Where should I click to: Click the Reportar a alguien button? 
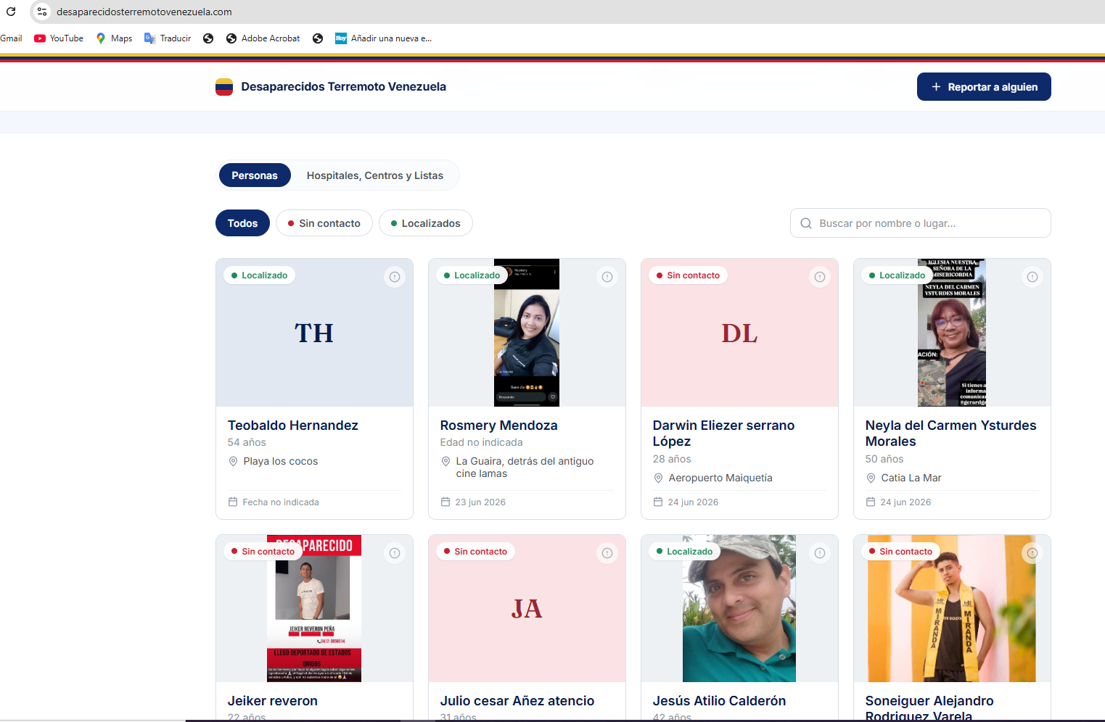984,87
